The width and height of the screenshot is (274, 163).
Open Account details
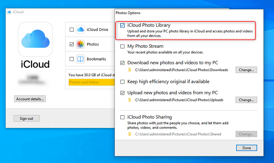[30, 99]
